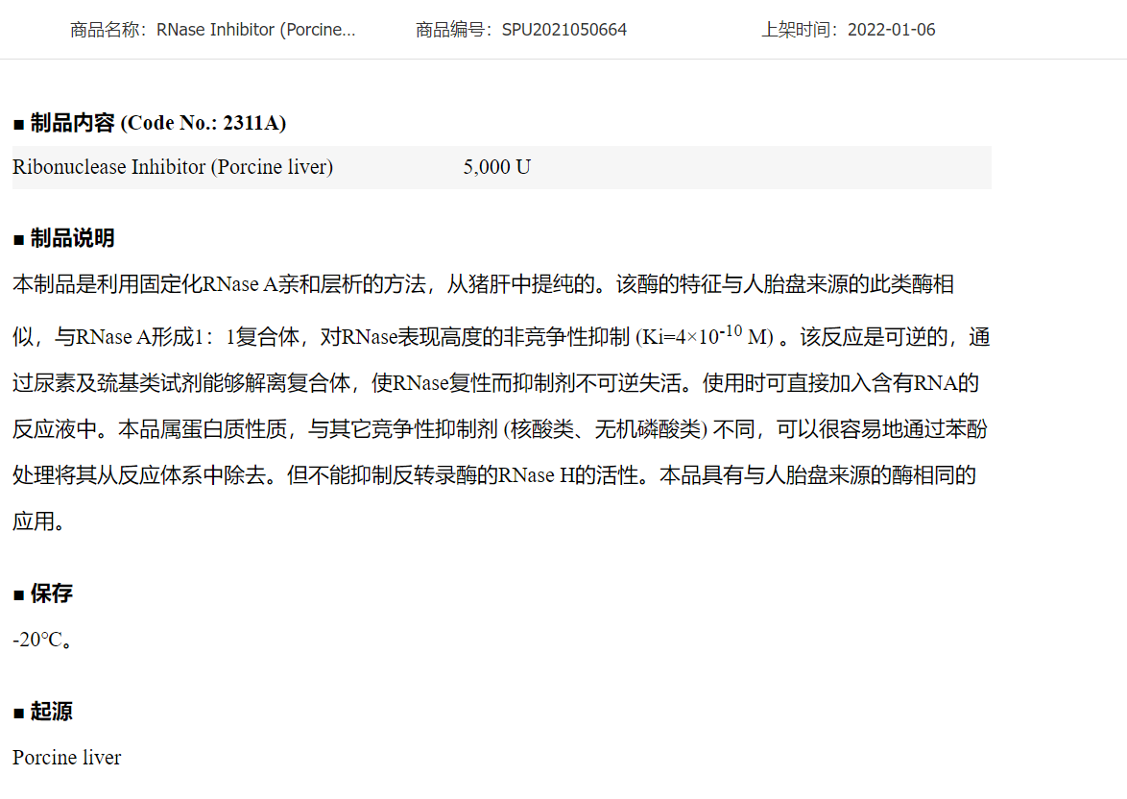Click the Porcine liver text under 起源
The height and width of the screenshot is (799, 1127).
tap(67, 758)
